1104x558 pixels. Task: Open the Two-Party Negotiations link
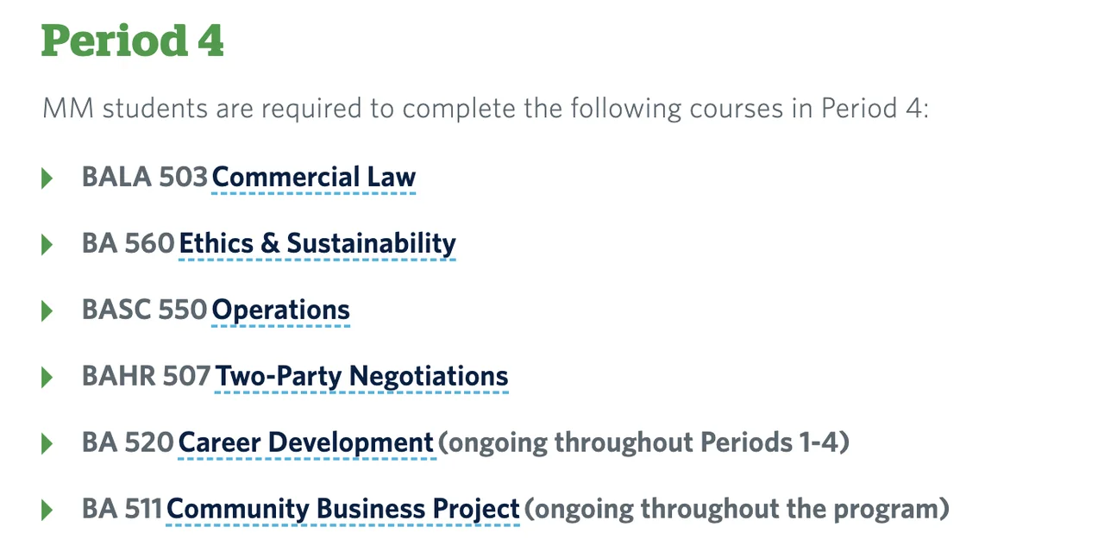pos(361,377)
